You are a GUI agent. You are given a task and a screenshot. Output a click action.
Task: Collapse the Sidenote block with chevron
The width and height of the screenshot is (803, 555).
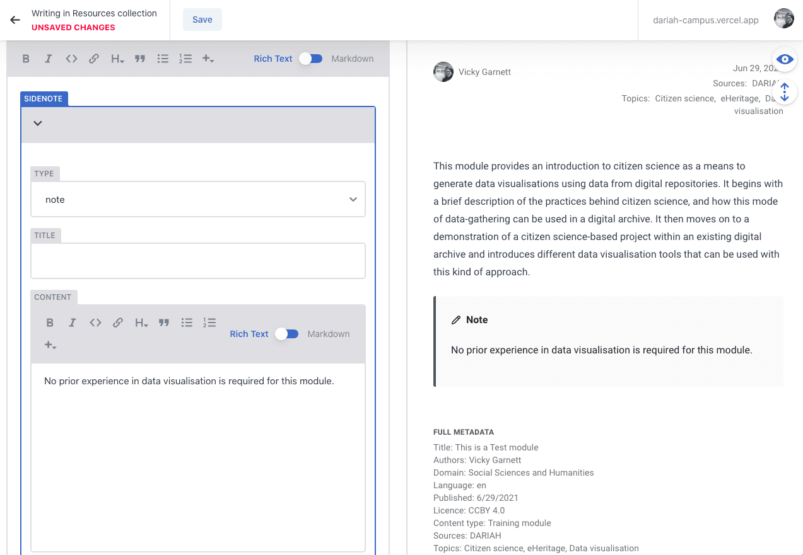[x=38, y=123]
